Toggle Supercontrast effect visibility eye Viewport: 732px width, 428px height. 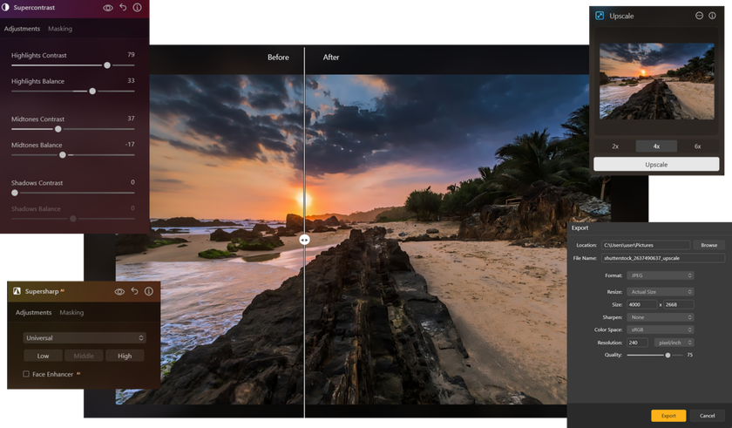[108, 8]
